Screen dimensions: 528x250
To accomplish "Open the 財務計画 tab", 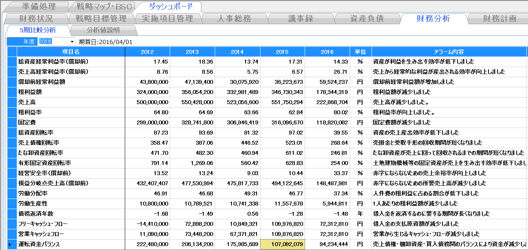I will coord(499,19).
